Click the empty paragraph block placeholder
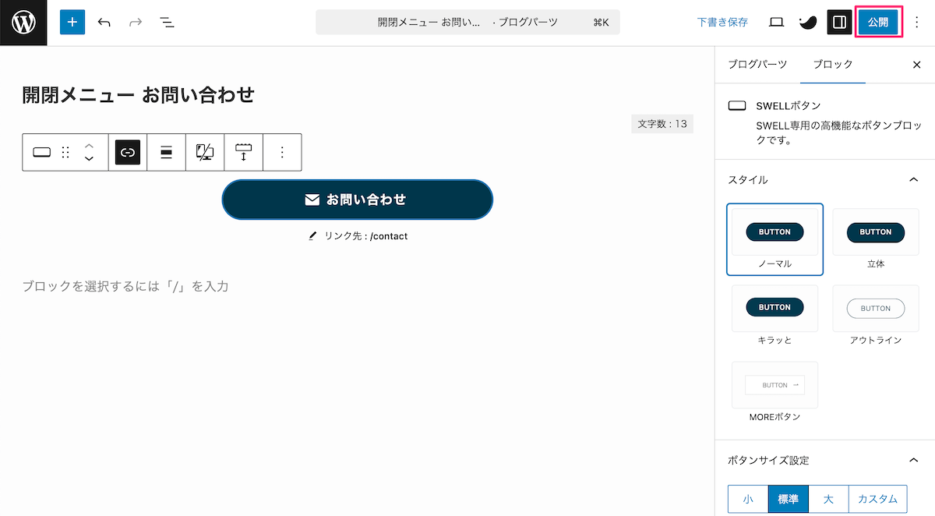Viewport: 935px width, 516px height. 125,286
